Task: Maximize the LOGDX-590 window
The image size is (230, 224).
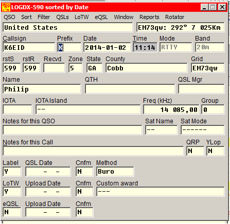Action: [x=213, y=7]
